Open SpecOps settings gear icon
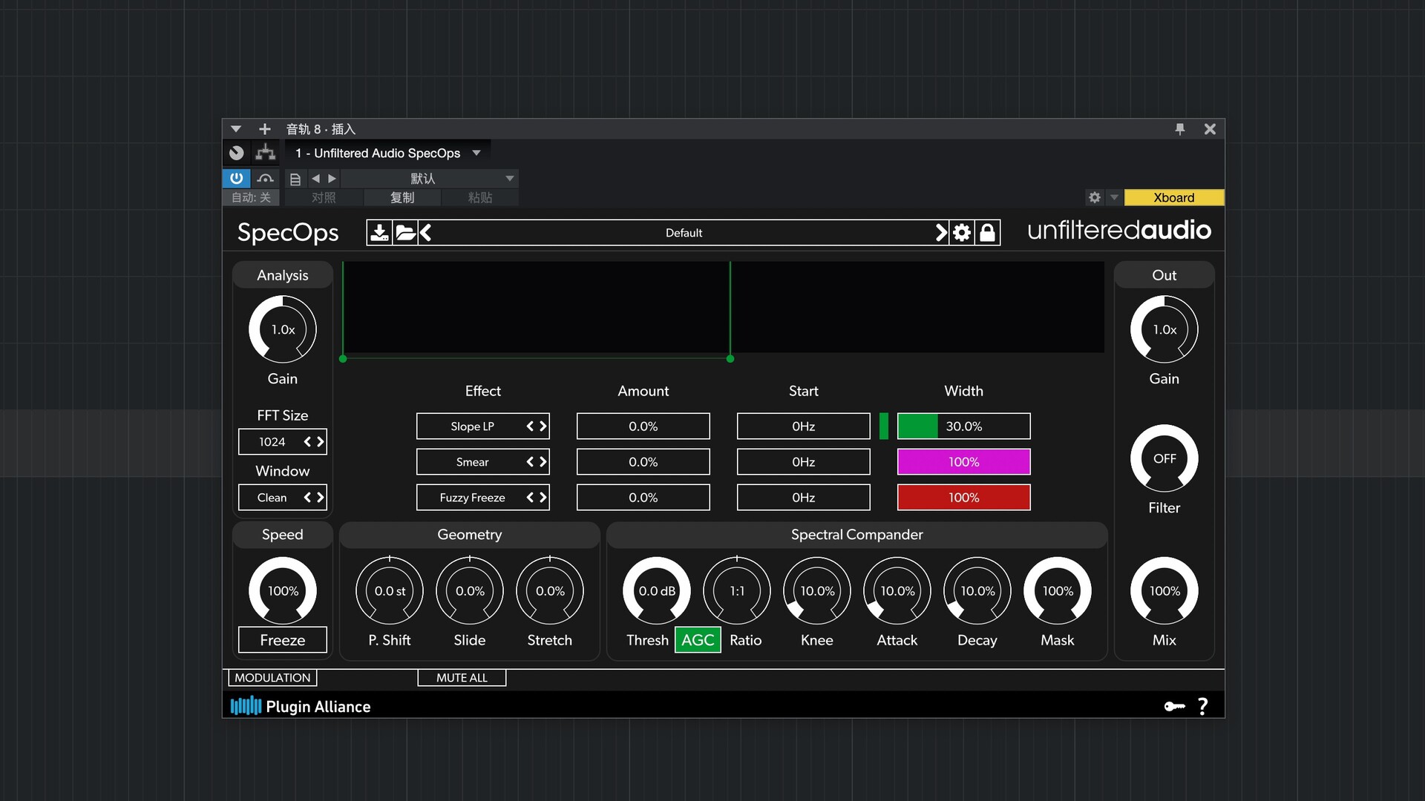The width and height of the screenshot is (1425, 801). tap(962, 233)
